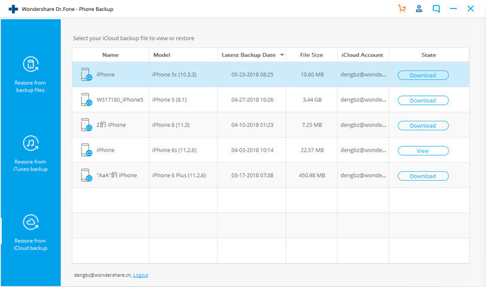
Task: Sort by Latest Backup Date arrow
Action: (282, 55)
